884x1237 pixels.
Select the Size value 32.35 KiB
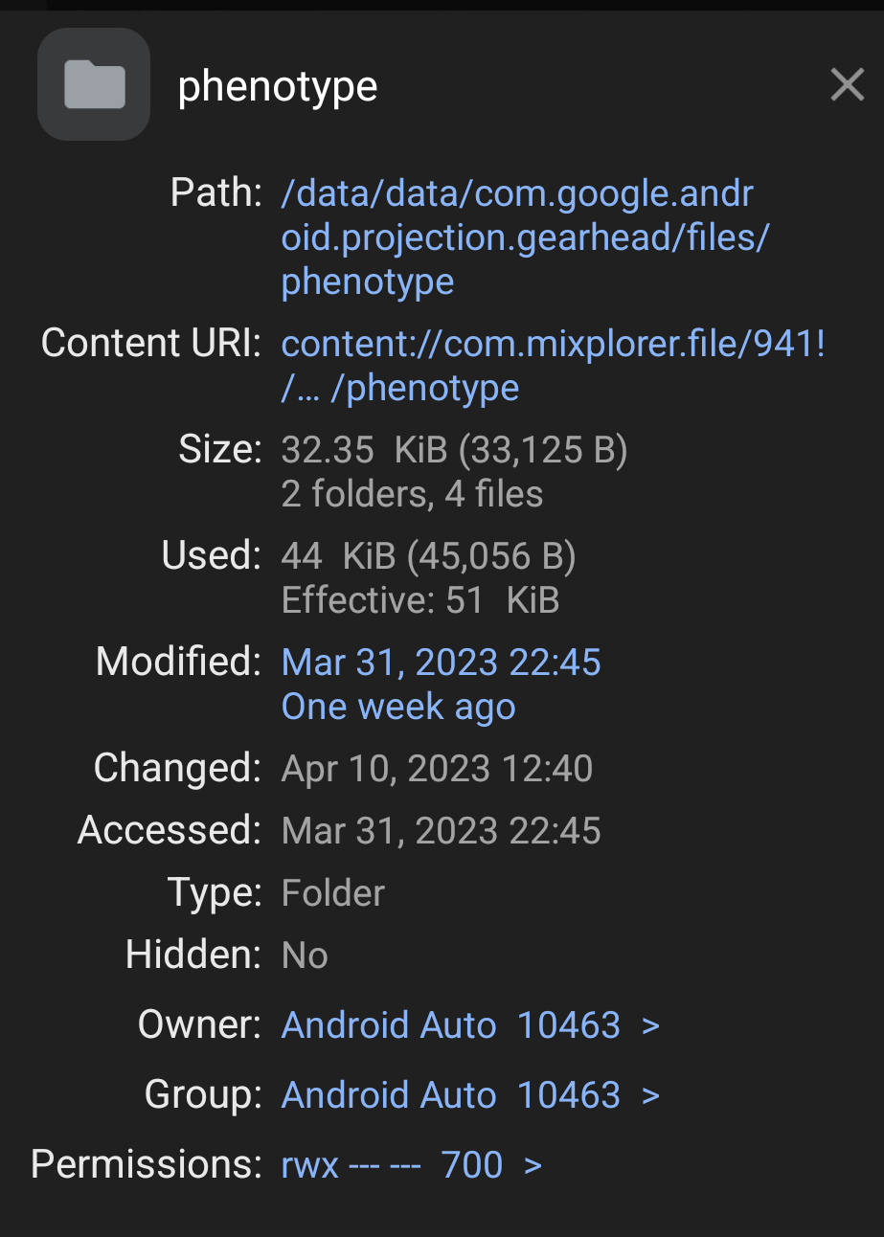[453, 448]
